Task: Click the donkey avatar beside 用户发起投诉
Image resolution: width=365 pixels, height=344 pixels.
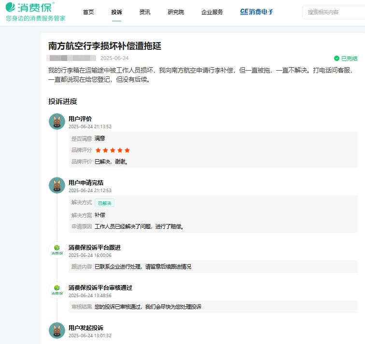Action: [x=57, y=330]
